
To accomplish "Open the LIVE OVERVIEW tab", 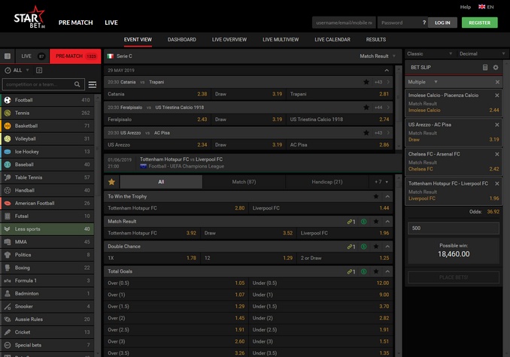I will tap(229, 40).
